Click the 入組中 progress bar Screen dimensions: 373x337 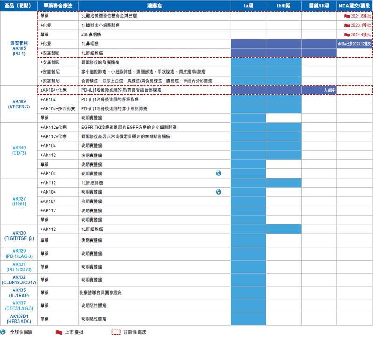319,90
